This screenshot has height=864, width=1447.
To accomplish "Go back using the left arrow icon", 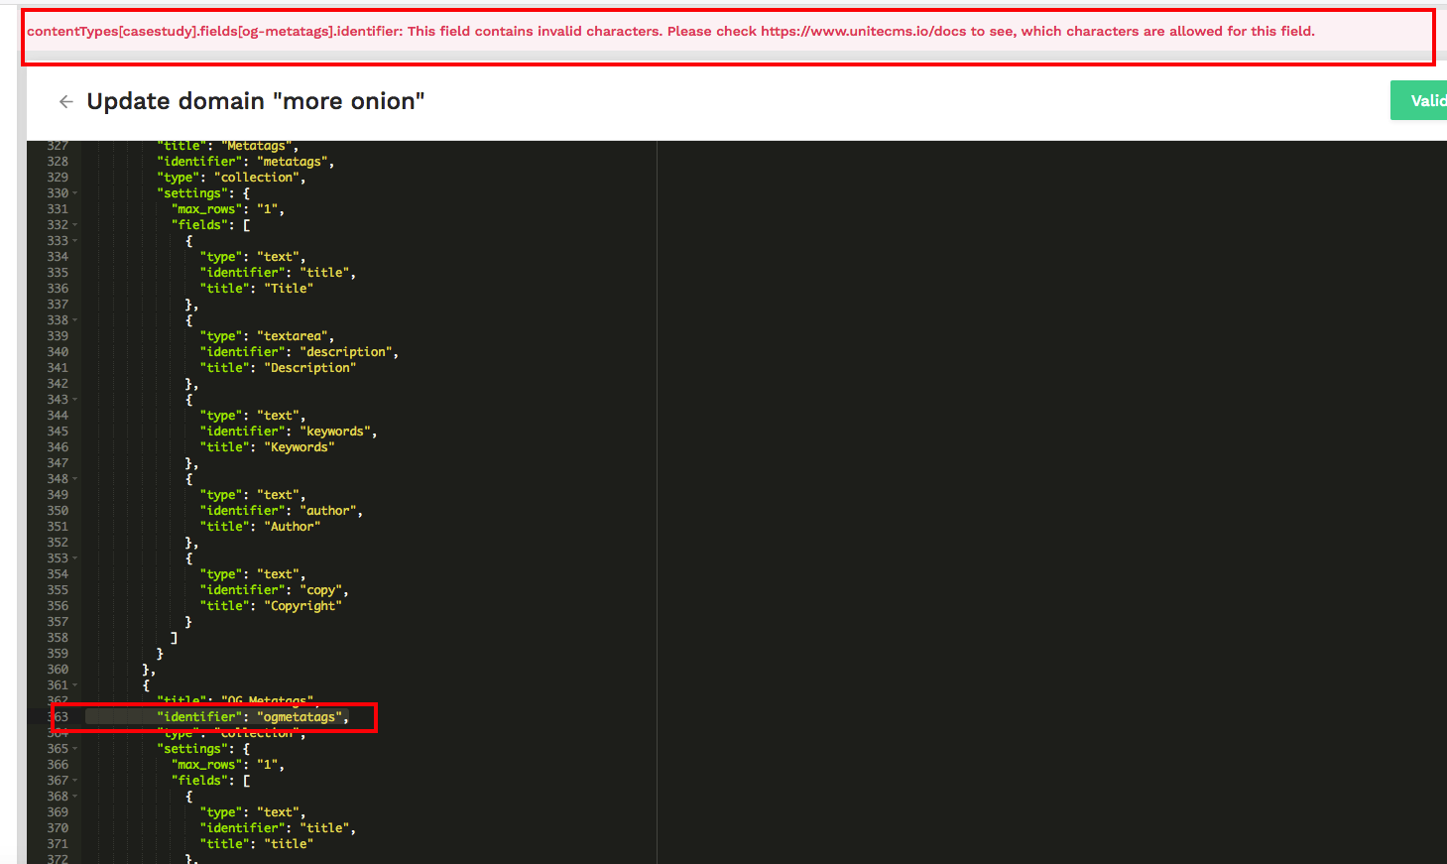I will pyautogui.click(x=66, y=101).
